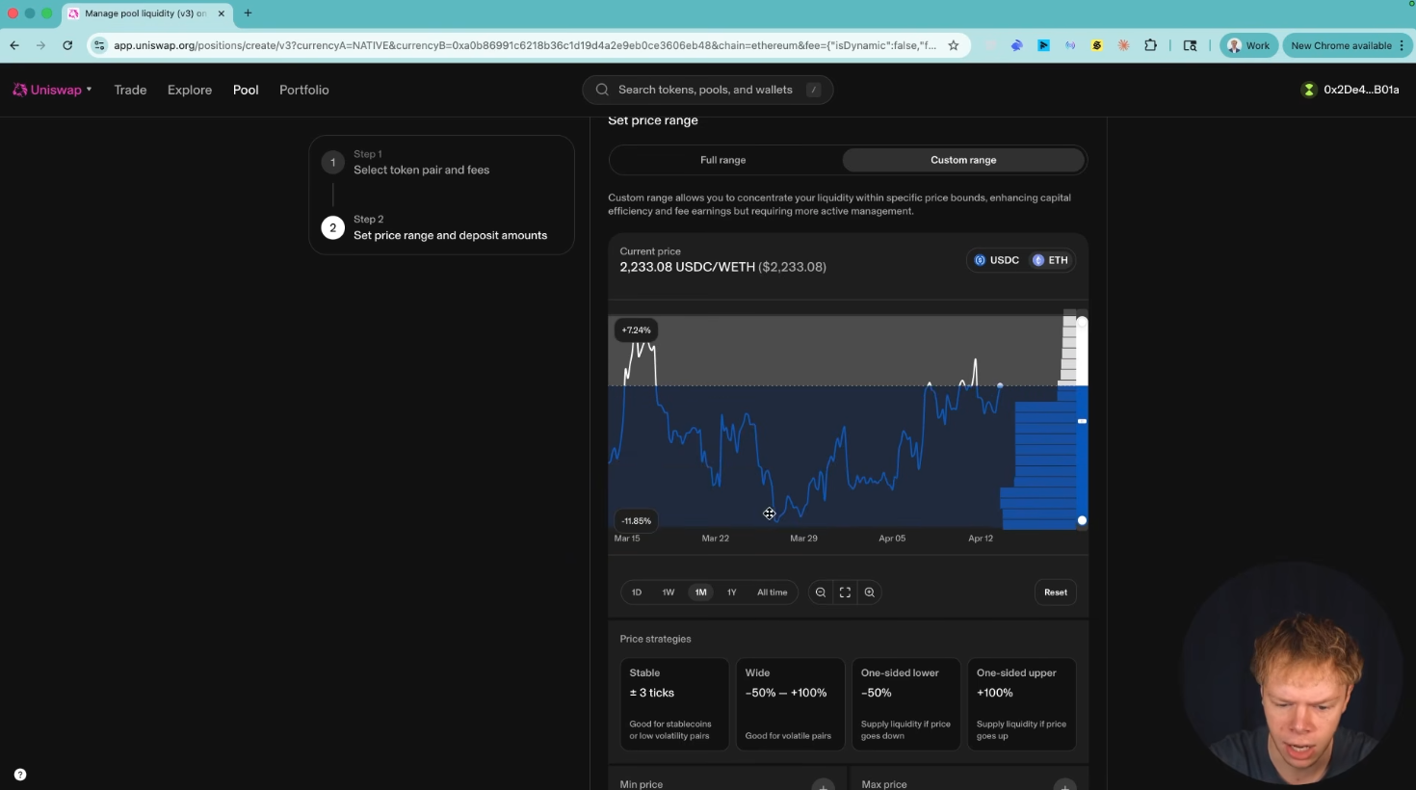Pick the One-sided upper +100% strategy
This screenshot has height=790, width=1416.
1021,703
